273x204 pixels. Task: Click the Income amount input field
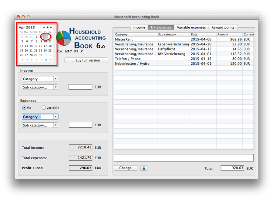pyautogui.click(x=80, y=87)
